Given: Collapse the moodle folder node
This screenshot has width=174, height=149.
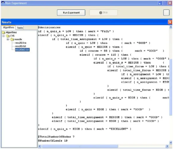Looking at the screenshot, I should click(x=8, y=39).
